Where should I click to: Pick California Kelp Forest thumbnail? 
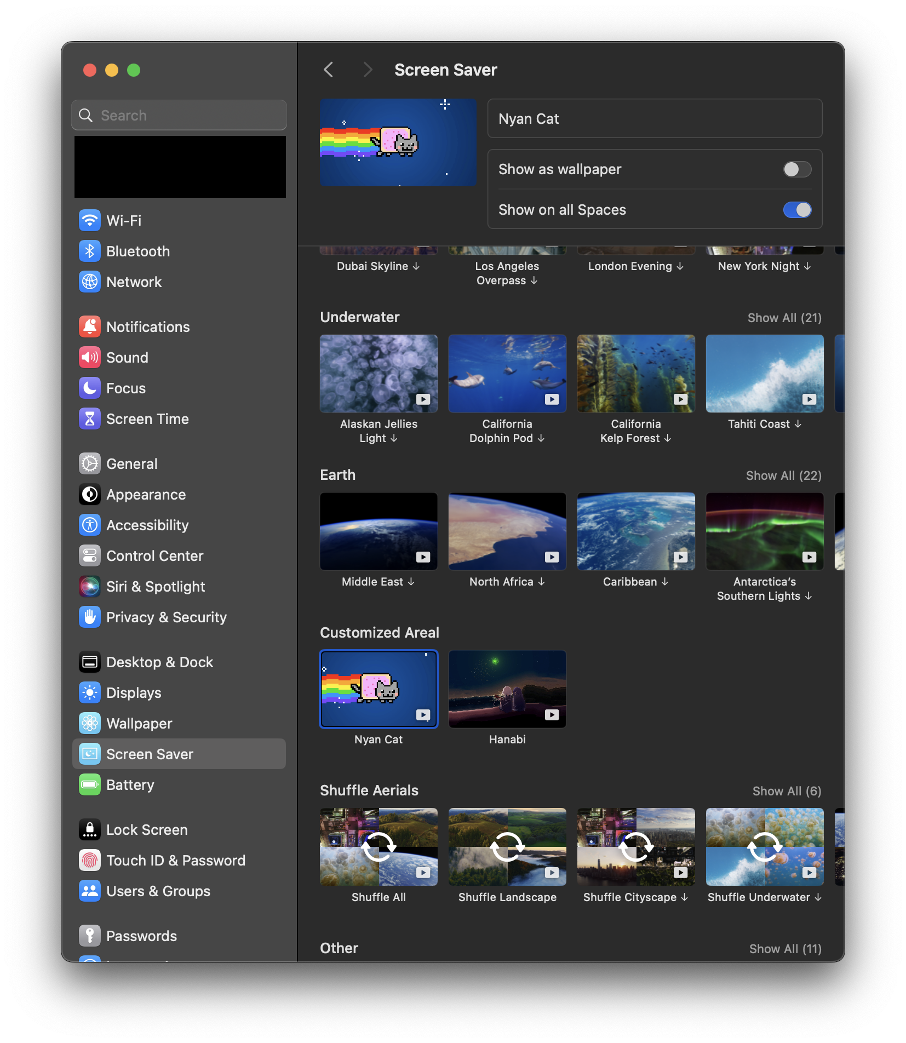tap(636, 374)
